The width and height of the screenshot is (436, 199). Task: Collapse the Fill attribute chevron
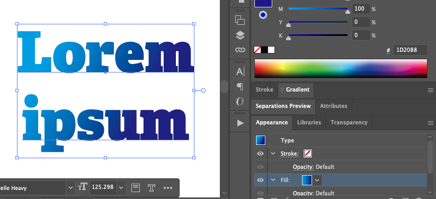click(273, 180)
